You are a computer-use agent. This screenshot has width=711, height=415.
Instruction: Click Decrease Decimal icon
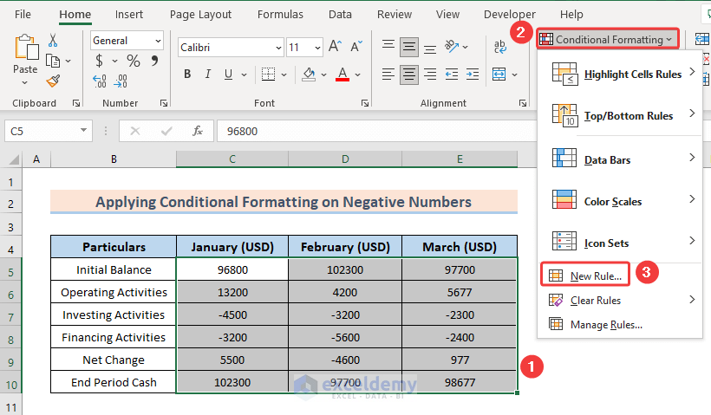121,81
